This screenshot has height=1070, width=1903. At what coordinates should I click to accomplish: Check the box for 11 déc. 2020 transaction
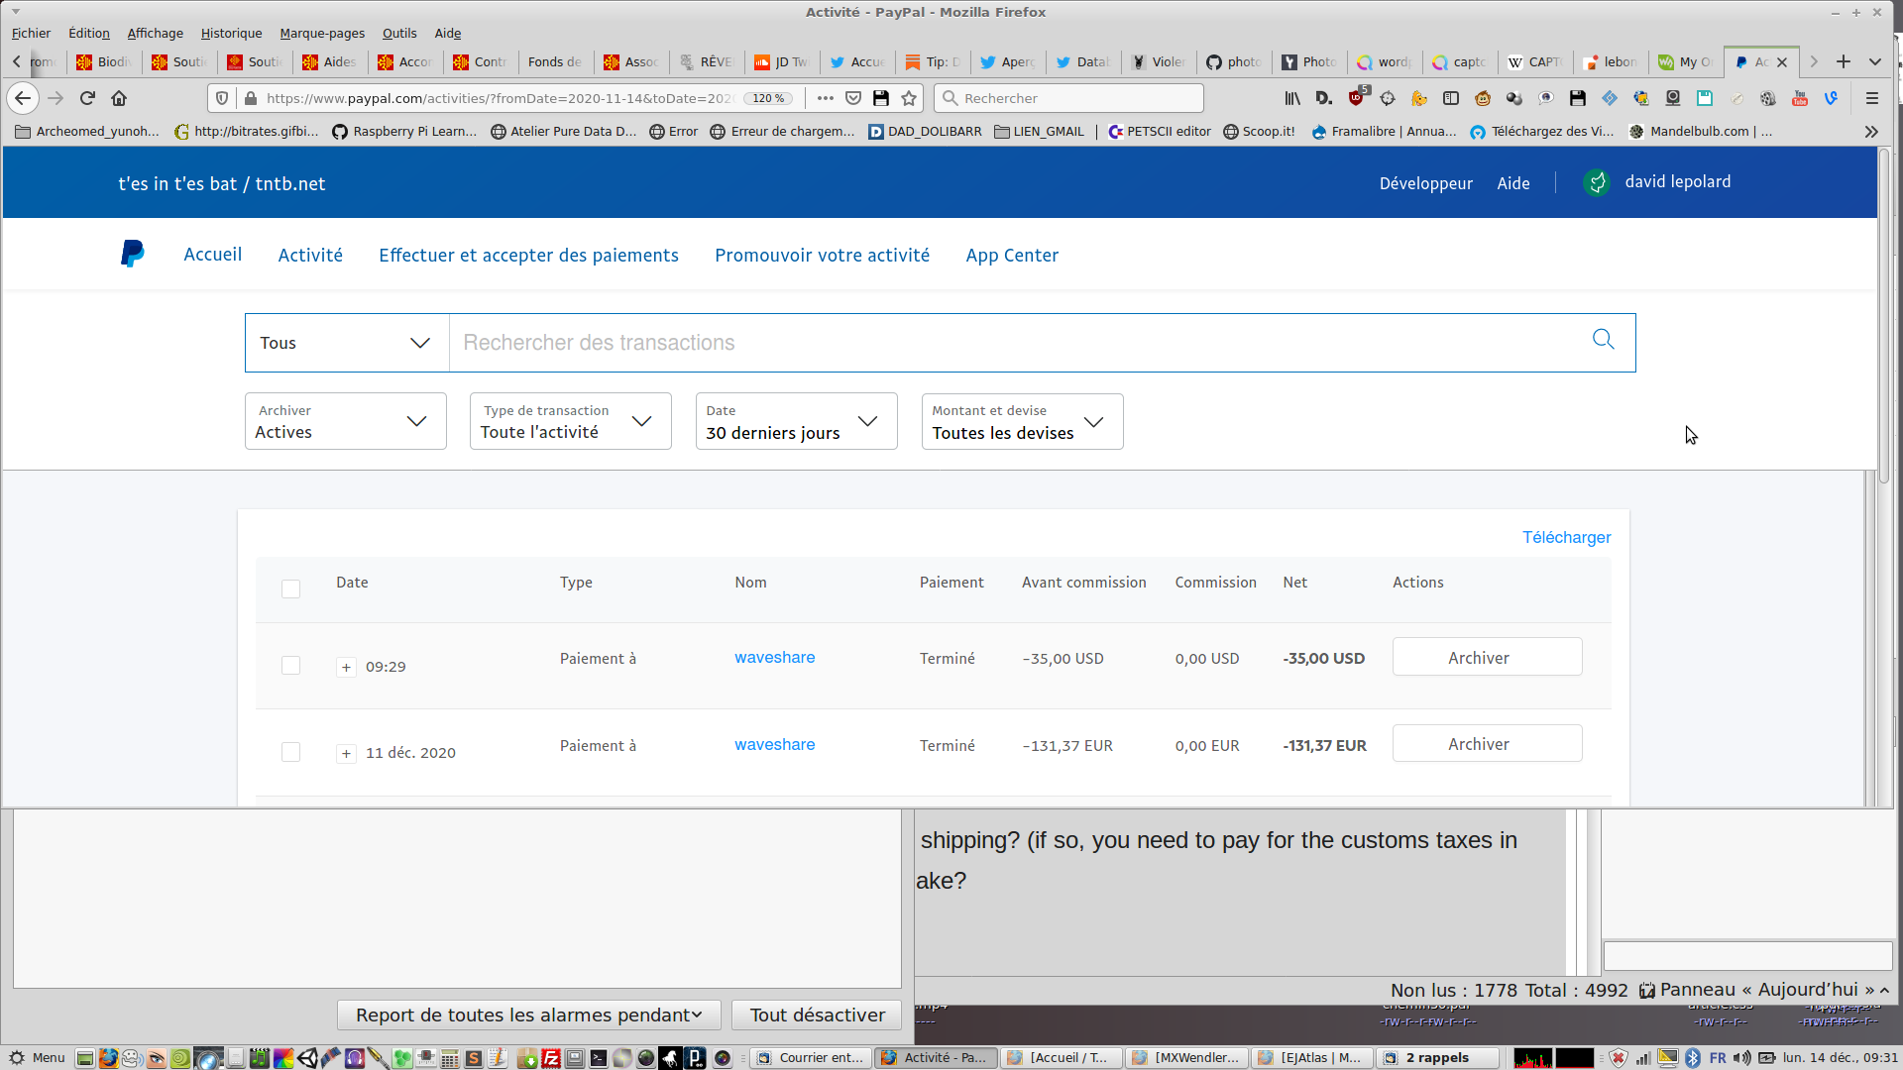tap(290, 752)
